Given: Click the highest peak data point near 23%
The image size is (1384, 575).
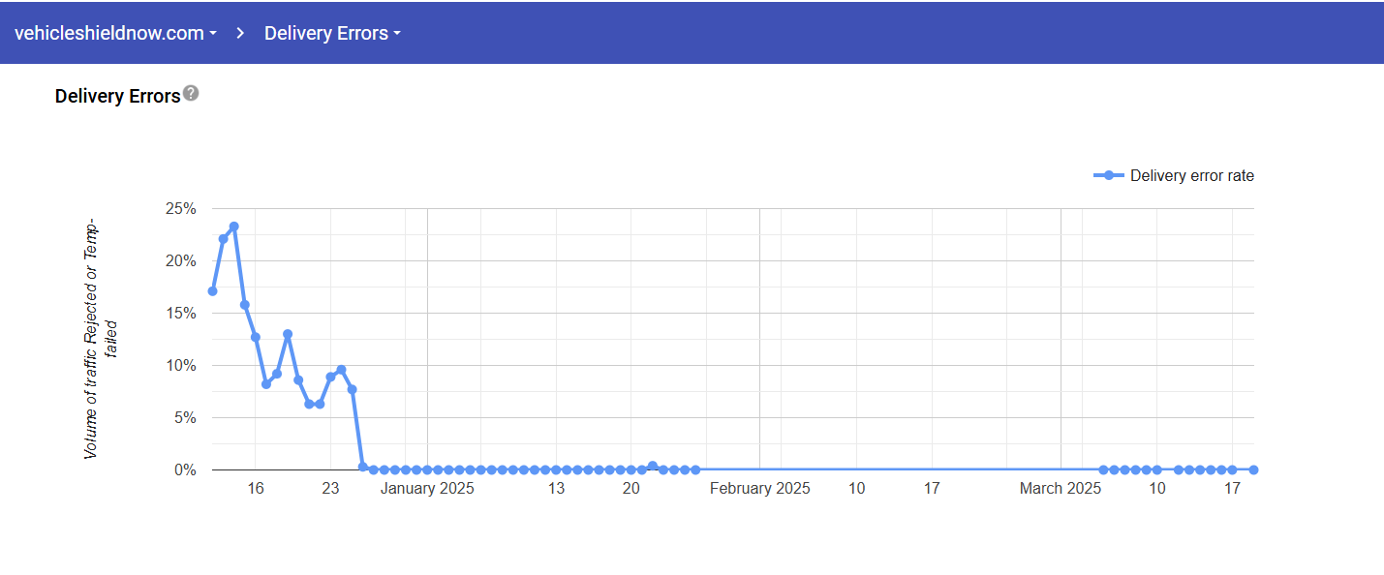Looking at the screenshot, I should tap(233, 227).
